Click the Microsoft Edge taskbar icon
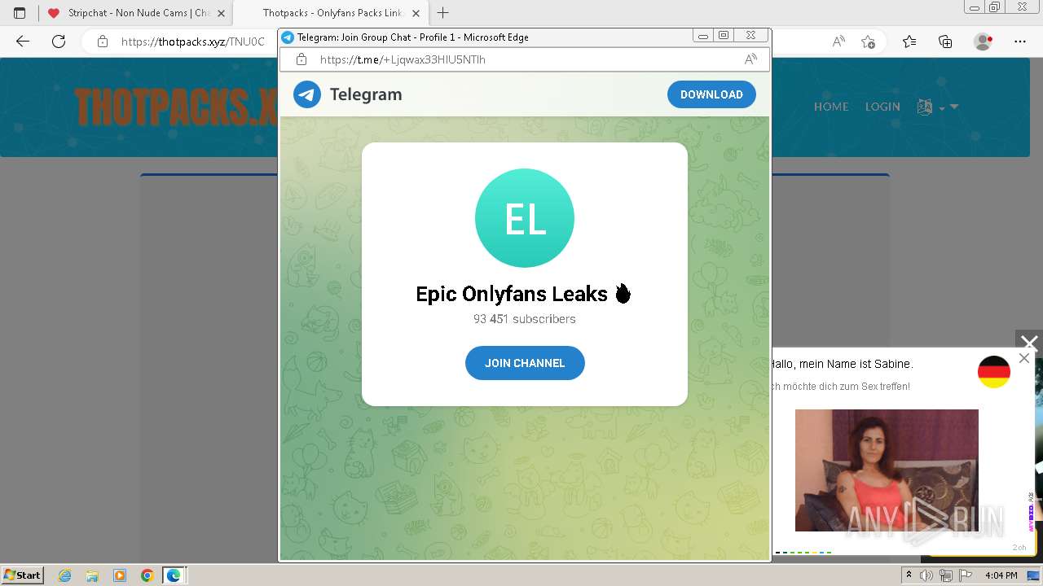This screenshot has width=1043, height=586. pyautogui.click(x=174, y=575)
